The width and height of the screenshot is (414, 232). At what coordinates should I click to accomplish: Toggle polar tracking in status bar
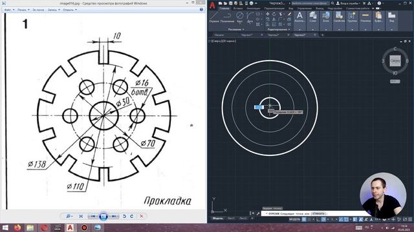pos(323,219)
